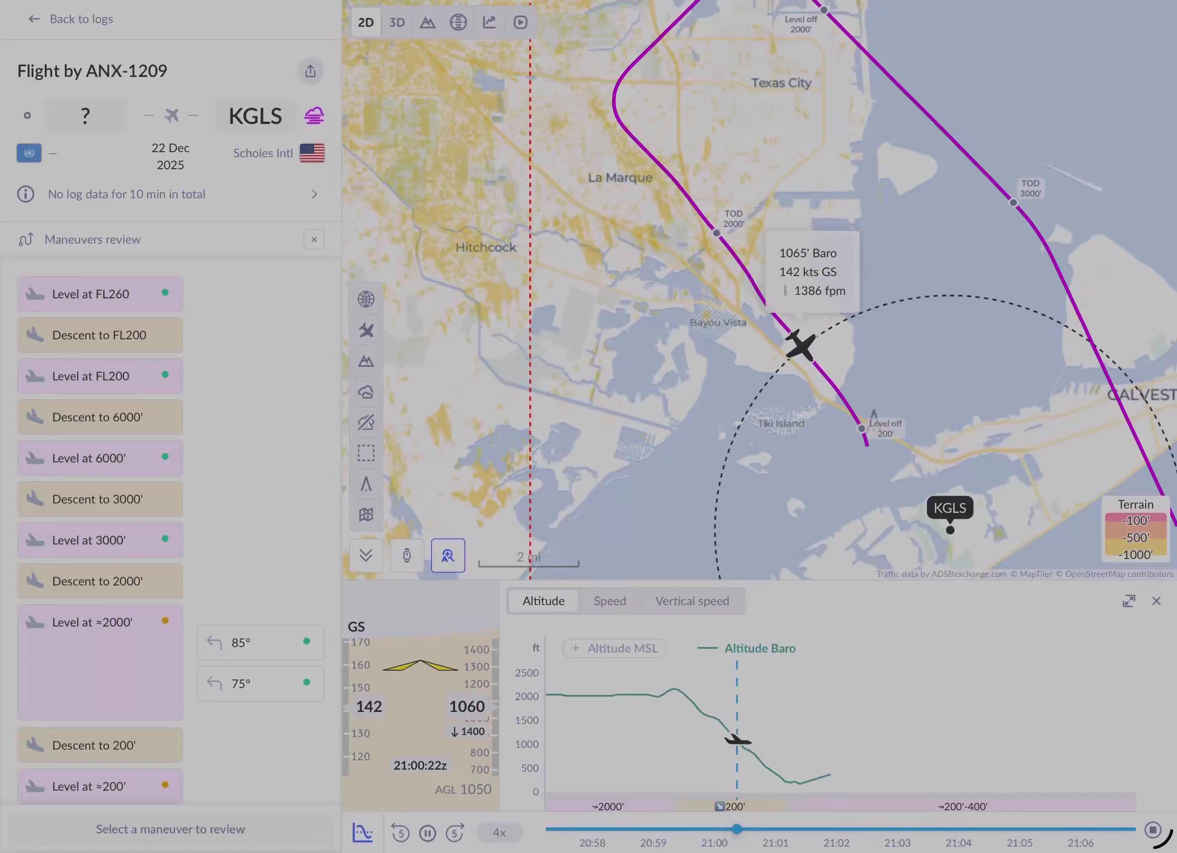Toggle the chart panel icon at bottom left
This screenshot has height=853, width=1177.
362,833
